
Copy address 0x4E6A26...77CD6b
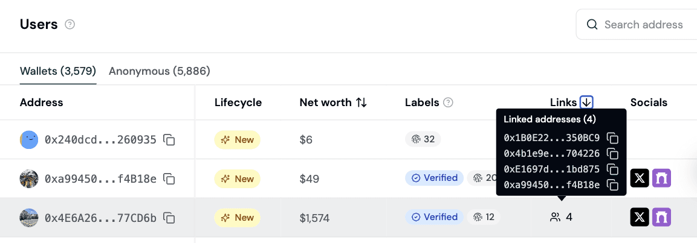point(170,217)
